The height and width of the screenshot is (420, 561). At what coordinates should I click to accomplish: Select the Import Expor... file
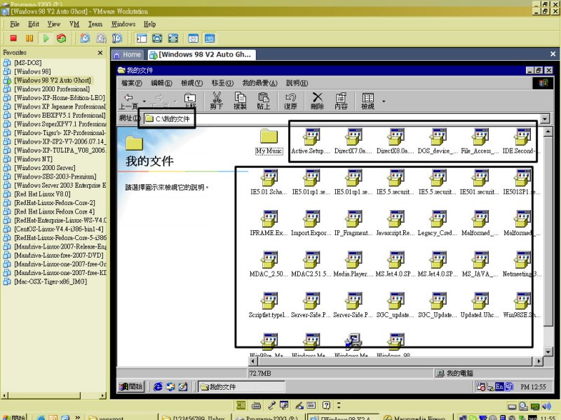tap(311, 223)
